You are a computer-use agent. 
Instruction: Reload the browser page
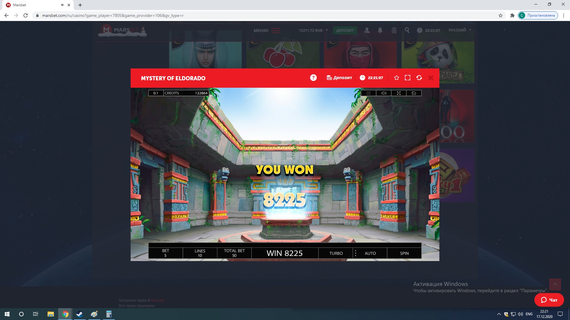[26, 15]
